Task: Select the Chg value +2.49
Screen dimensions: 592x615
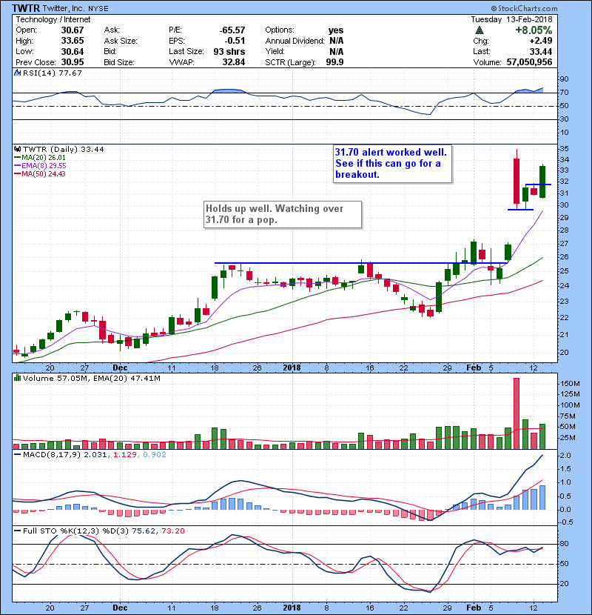Action: pos(541,41)
